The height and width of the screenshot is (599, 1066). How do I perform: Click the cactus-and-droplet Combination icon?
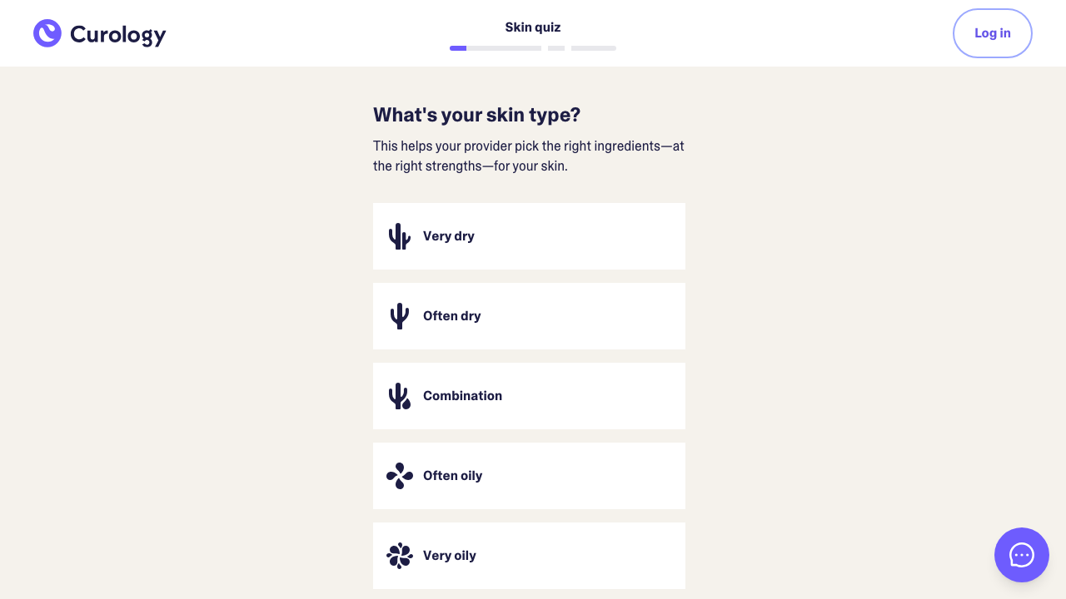pyautogui.click(x=400, y=396)
